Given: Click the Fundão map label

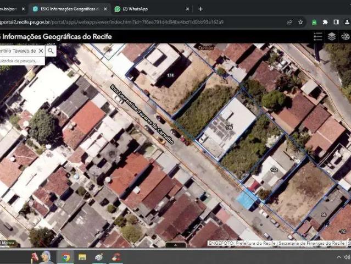Looking at the screenshot, I should pos(206,48).
